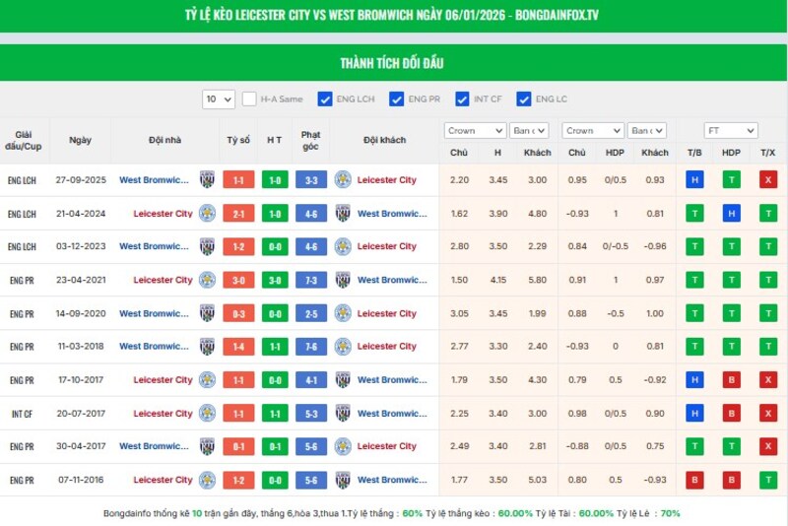Open West Bromwich link in 30-04-2017 row
788x526 pixels.
tap(153, 447)
